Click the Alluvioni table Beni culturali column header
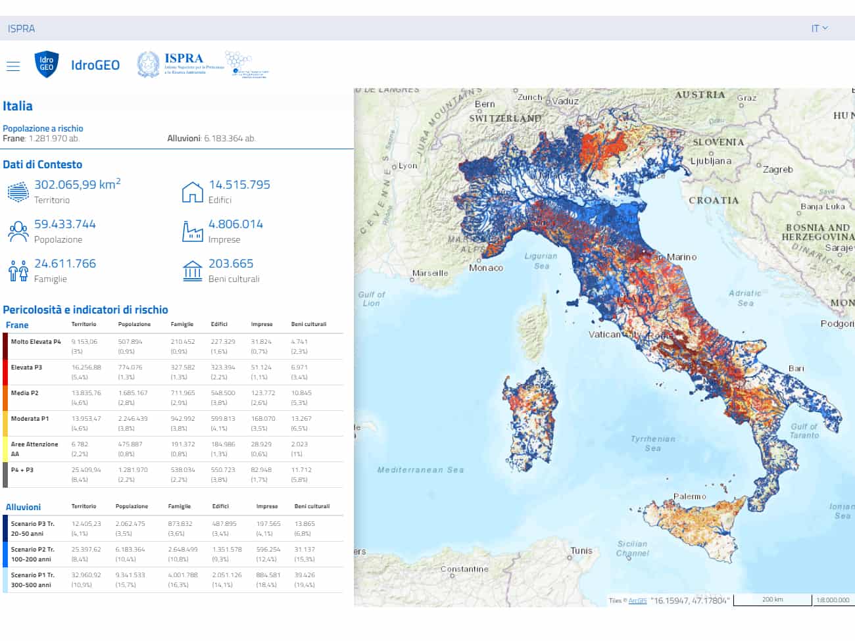The image size is (855, 641). (x=312, y=506)
